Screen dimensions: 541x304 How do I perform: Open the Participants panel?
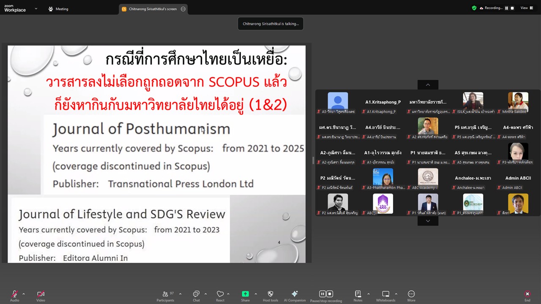pyautogui.click(x=165, y=296)
